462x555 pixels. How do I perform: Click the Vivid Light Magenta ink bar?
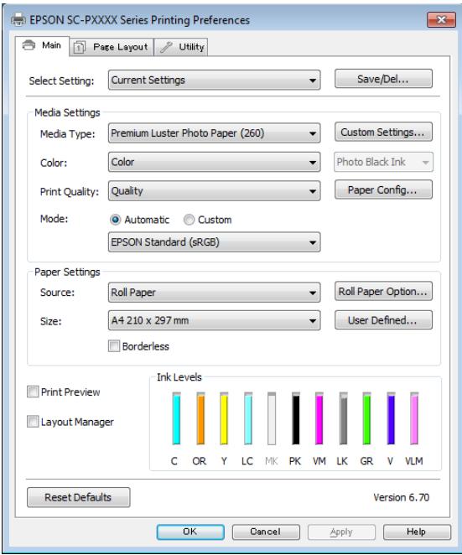414,418
